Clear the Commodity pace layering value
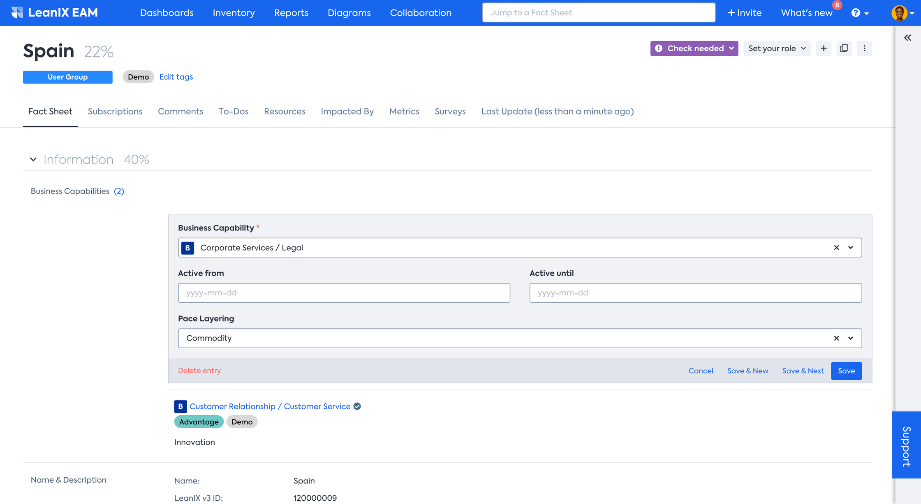Screen dimensions: 921x504 836,338
